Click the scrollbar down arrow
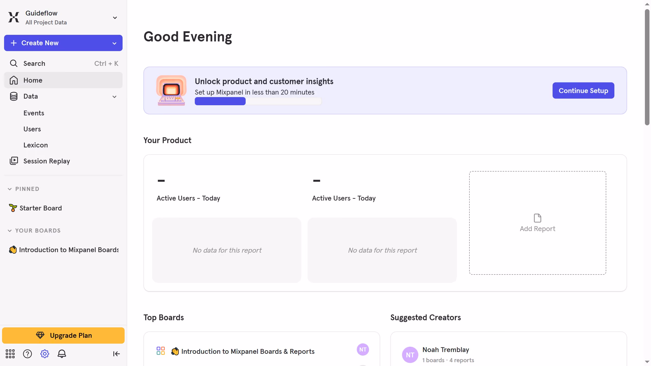Viewport: 651px width, 366px height. [647, 362]
